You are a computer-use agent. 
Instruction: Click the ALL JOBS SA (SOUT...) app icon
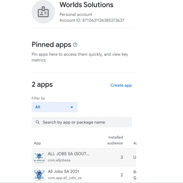39,157
